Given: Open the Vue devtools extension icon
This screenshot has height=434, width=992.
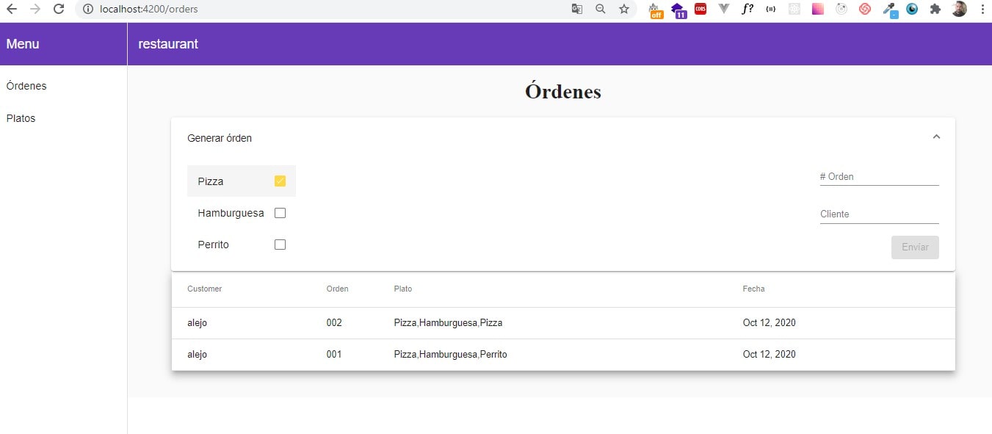Looking at the screenshot, I should pyautogui.click(x=724, y=10).
